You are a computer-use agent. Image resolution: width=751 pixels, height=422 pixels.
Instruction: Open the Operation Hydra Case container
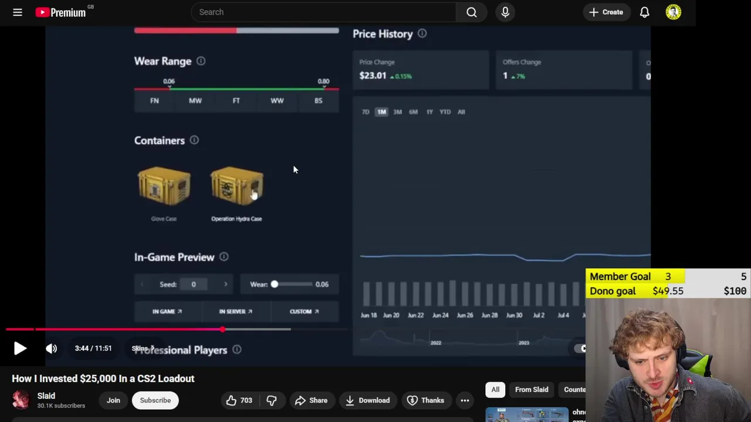point(236,193)
